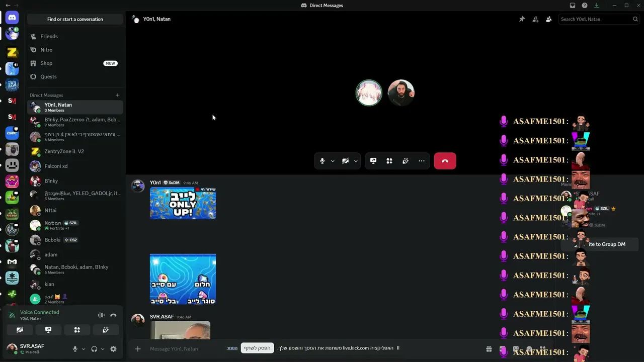Viewport: 644px width, 362px height.
Task: Open the Falconi xd direct message
Action: pyautogui.click(x=75, y=166)
